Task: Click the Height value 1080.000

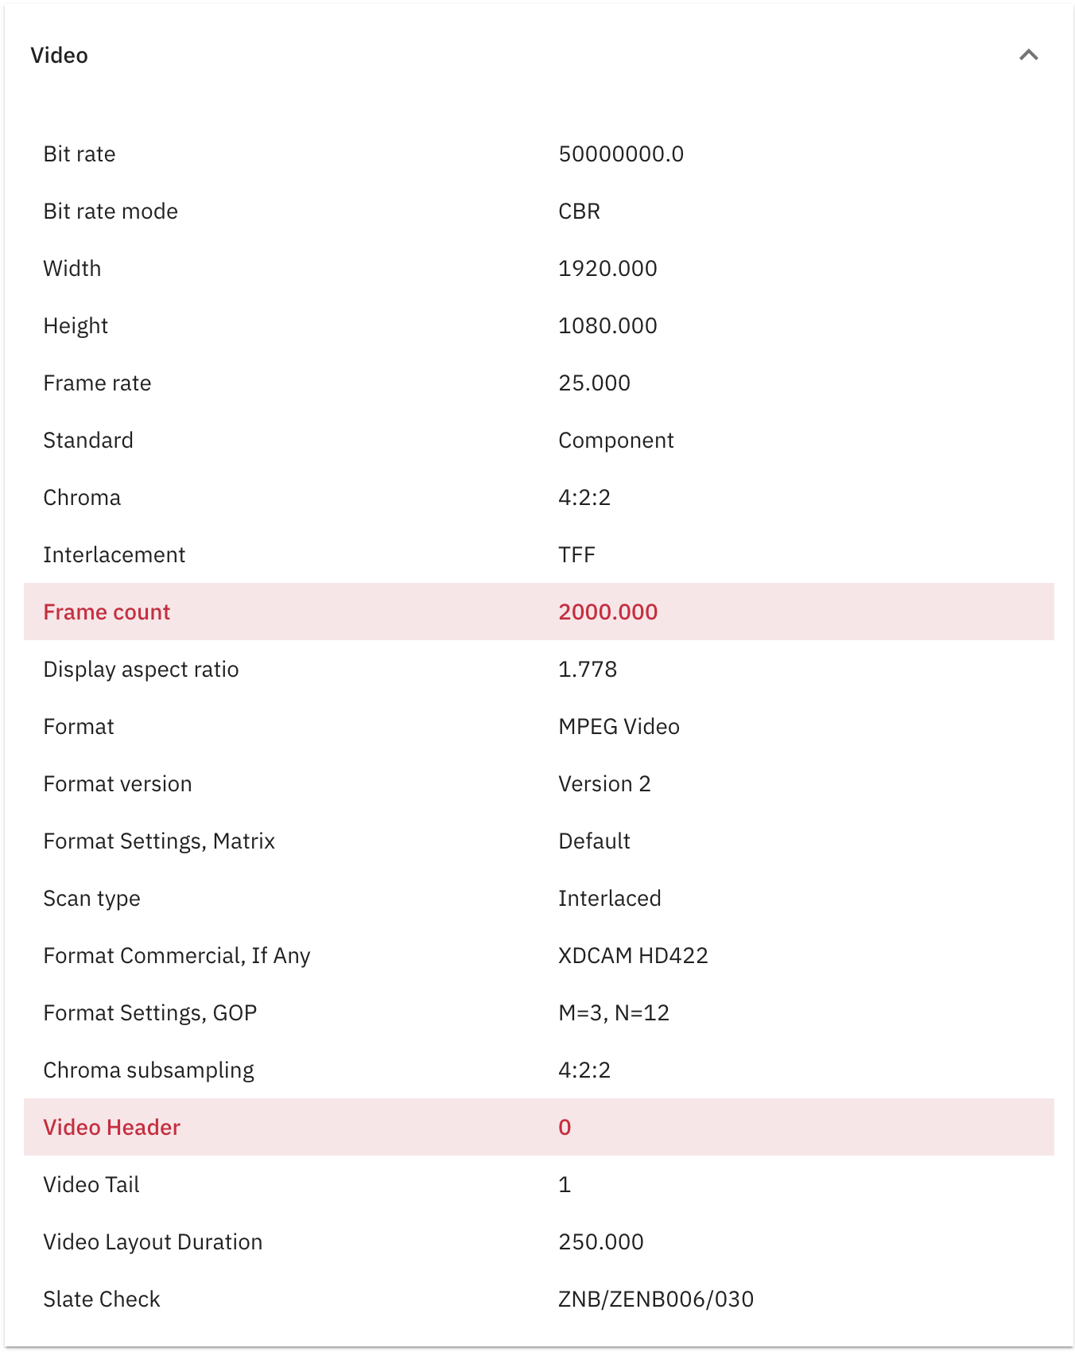Action: [607, 326]
